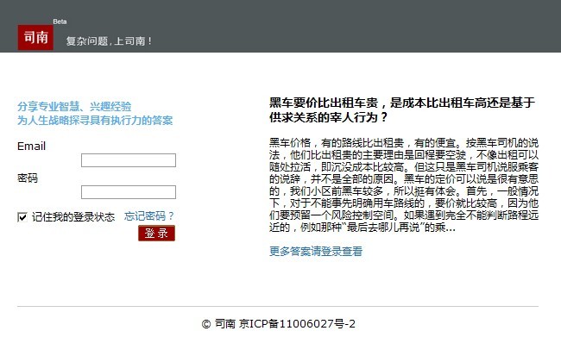This screenshot has width=561, height=337.
Task: Focus the 密码 password field
Action: (x=129, y=192)
